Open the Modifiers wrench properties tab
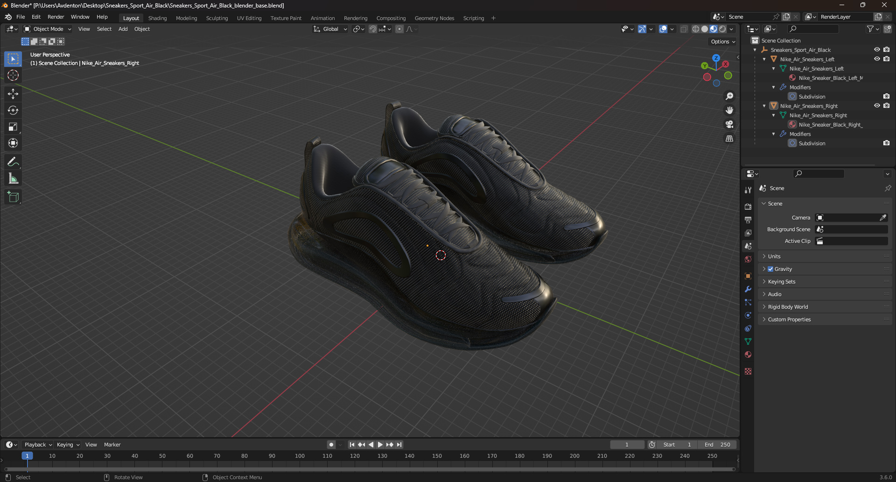Viewport: 896px width, 482px height. (748, 289)
